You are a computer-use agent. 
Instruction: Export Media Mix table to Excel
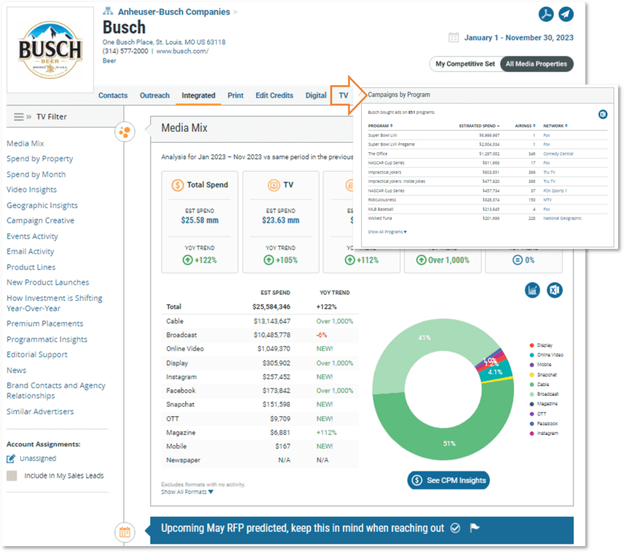pyautogui.click(x=555, y=290)
